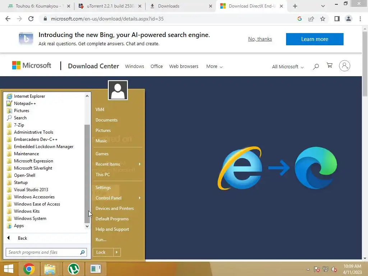Click the magnifier icon in the Start search box
The height and width of the screenshot is (276, 368).
[82, 252]
